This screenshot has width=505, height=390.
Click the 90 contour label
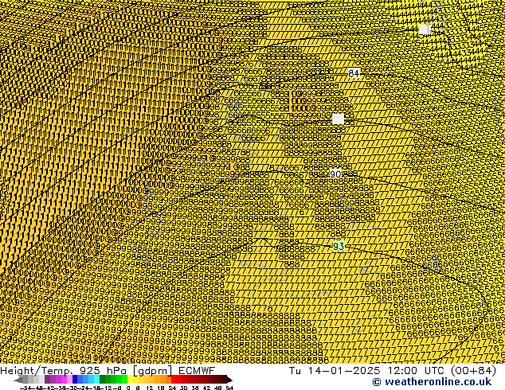coord(335,174)
